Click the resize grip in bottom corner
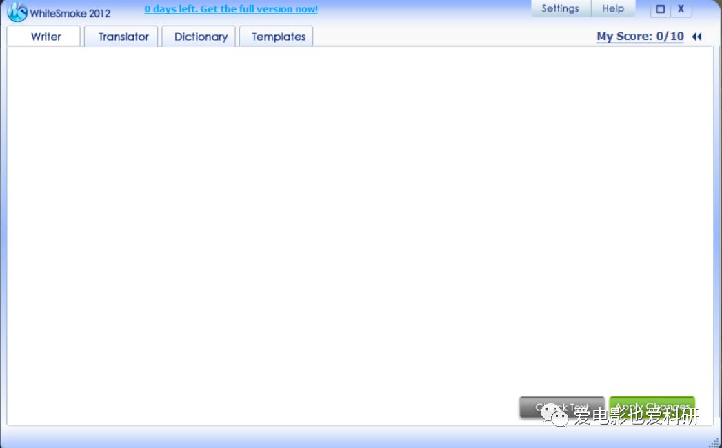 pos(714,442)
